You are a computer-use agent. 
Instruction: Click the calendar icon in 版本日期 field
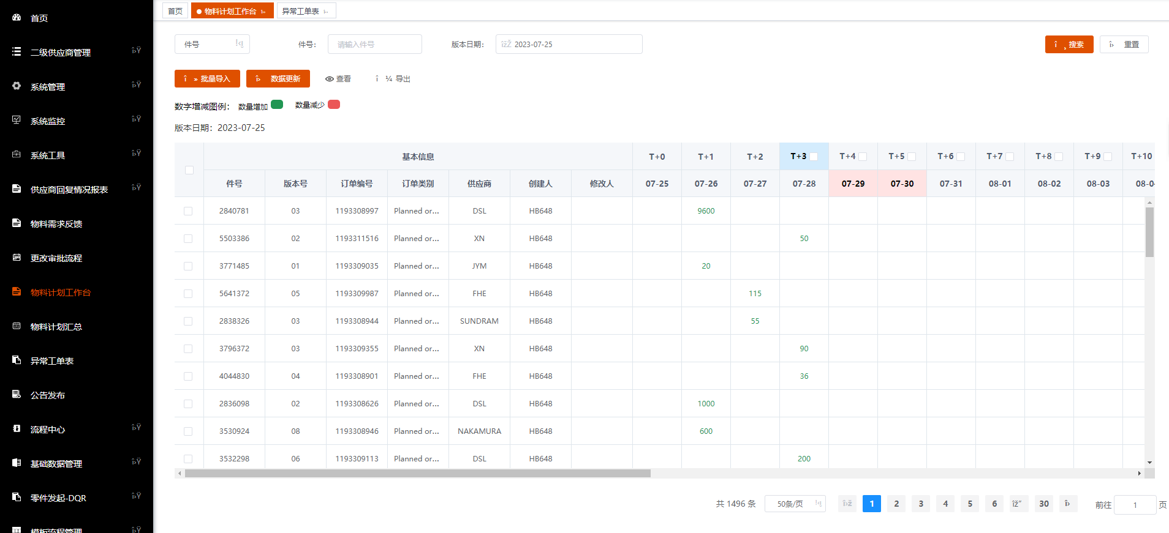click(x=506, y=44)
